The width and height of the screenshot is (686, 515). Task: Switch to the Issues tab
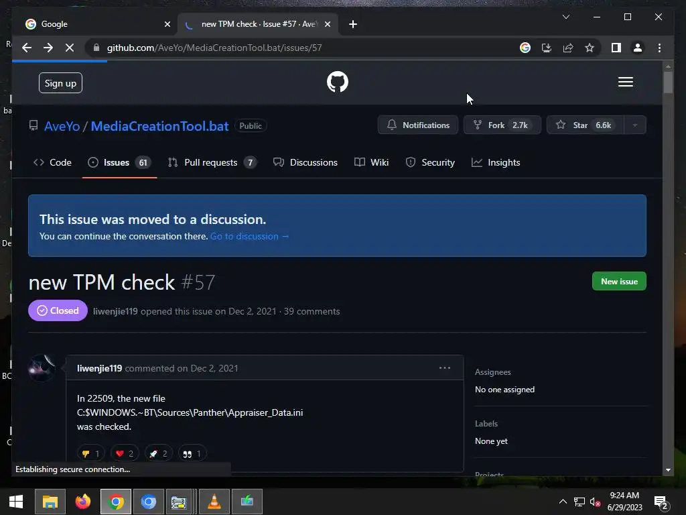[119, 162]
